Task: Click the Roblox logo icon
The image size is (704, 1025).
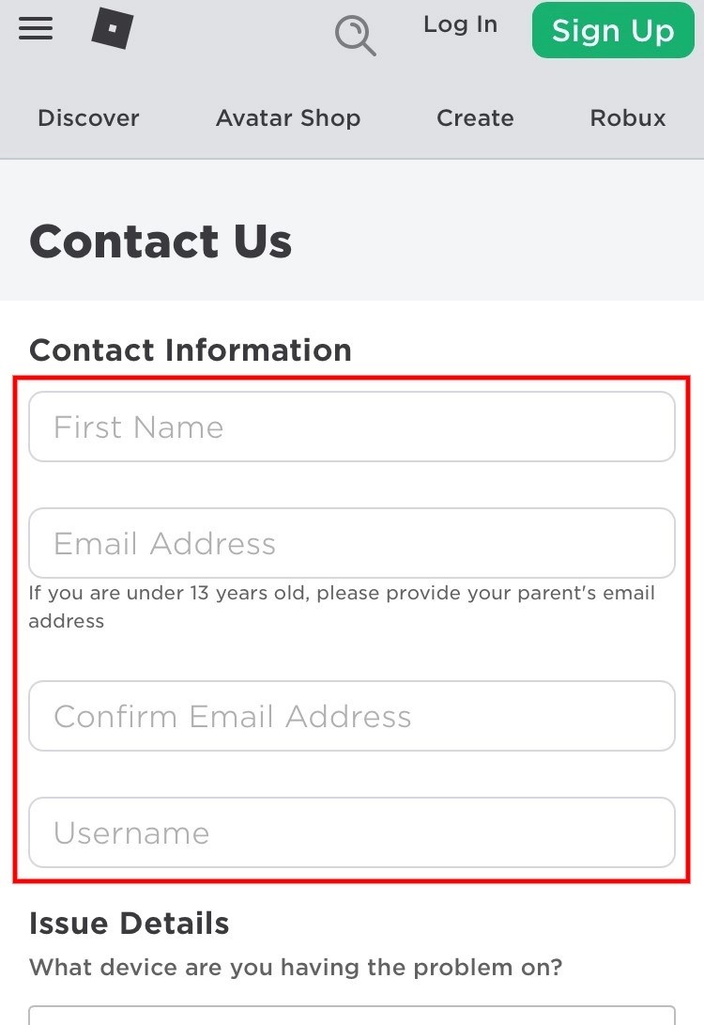Action: (112, 28)
